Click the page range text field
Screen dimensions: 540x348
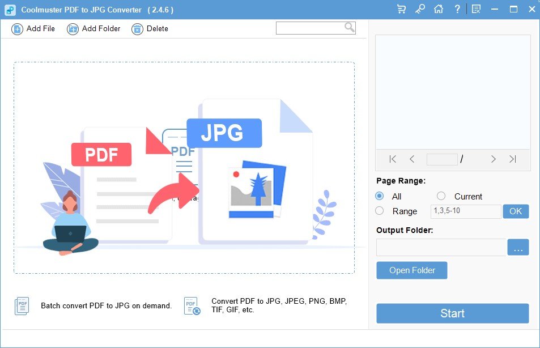pyautogui.click(x=466, y=211)
